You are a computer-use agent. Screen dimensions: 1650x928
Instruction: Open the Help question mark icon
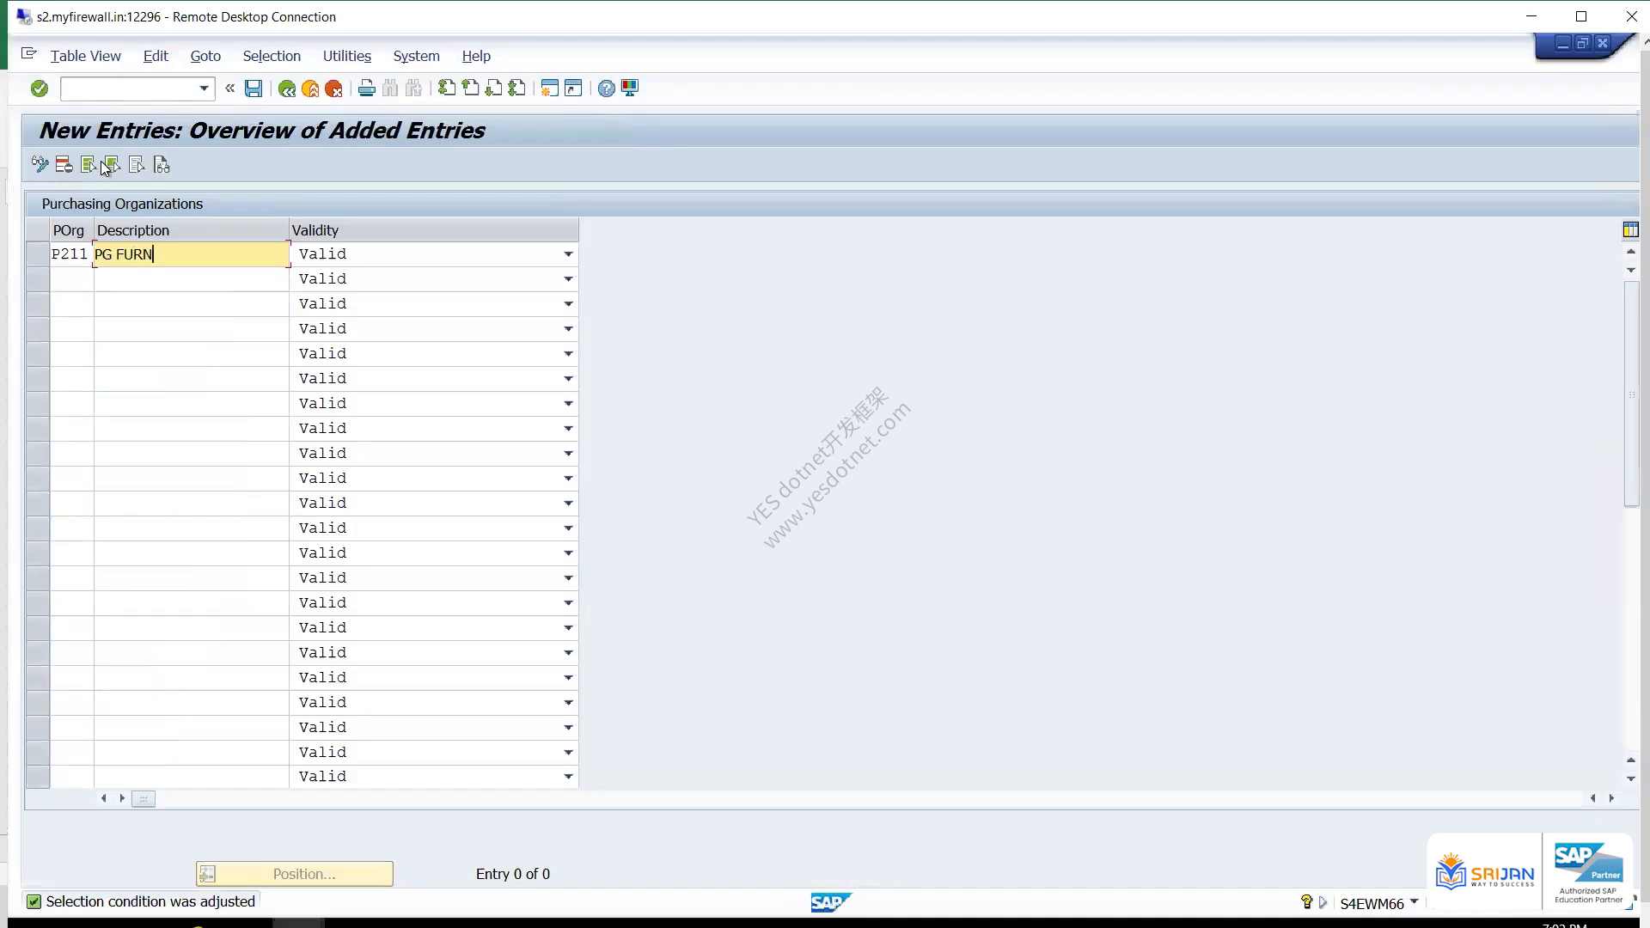click(x=607, y=89)
